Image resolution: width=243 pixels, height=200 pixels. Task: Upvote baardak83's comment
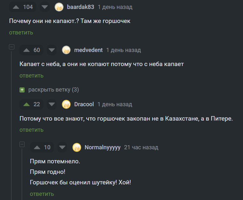pyautogui.click(x=16, y=7)
